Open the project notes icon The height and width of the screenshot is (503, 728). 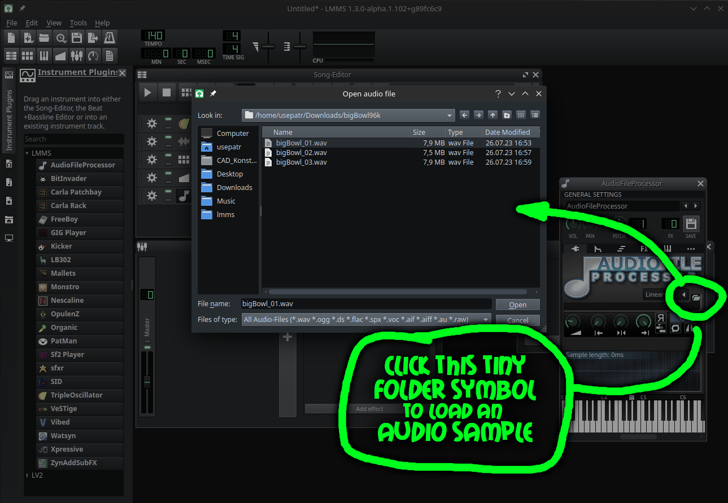[x=108, y=55]
